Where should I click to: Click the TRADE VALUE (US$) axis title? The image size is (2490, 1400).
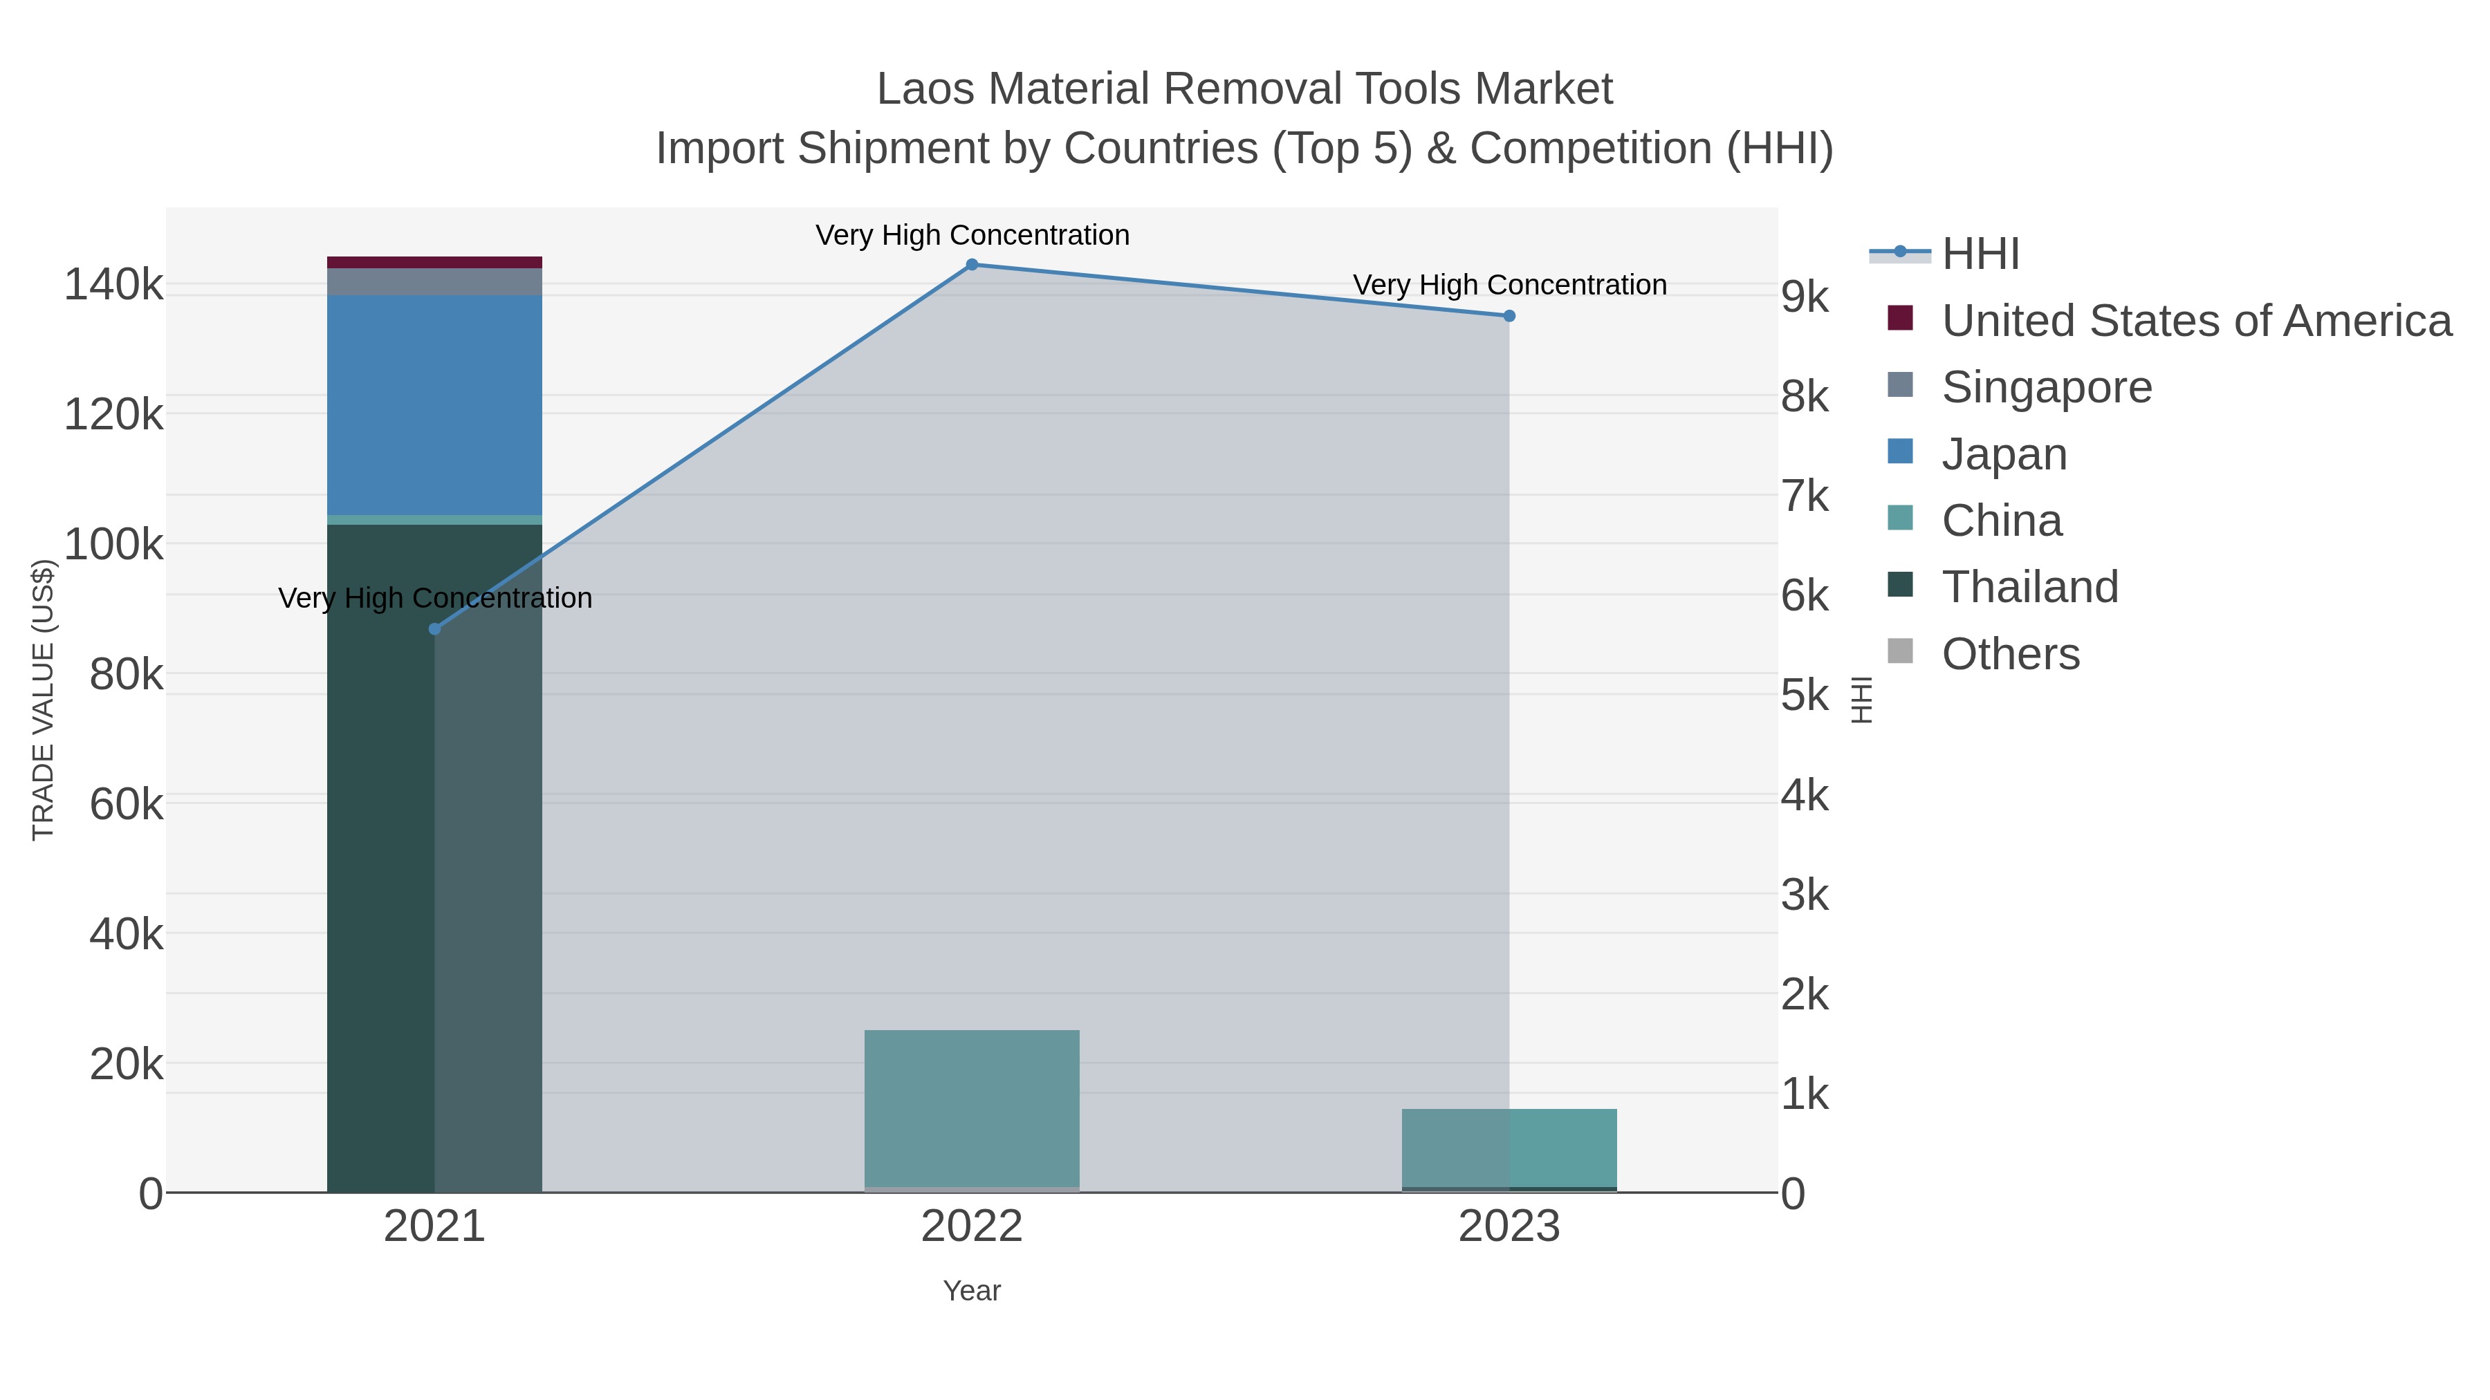(44, 700)
